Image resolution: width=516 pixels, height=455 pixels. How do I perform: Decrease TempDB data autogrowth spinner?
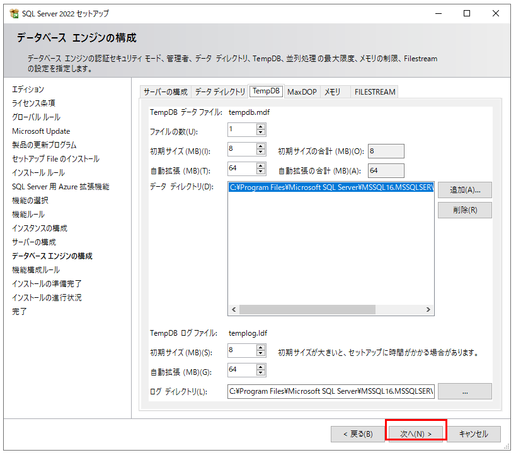(x=261, y=172)
